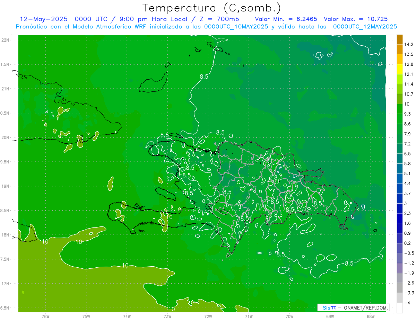The width and height of the screenshot is (416, 321).
Task: Click the purple swatch between -1.2 and -1.9
Action: click(x=400, y=268)
